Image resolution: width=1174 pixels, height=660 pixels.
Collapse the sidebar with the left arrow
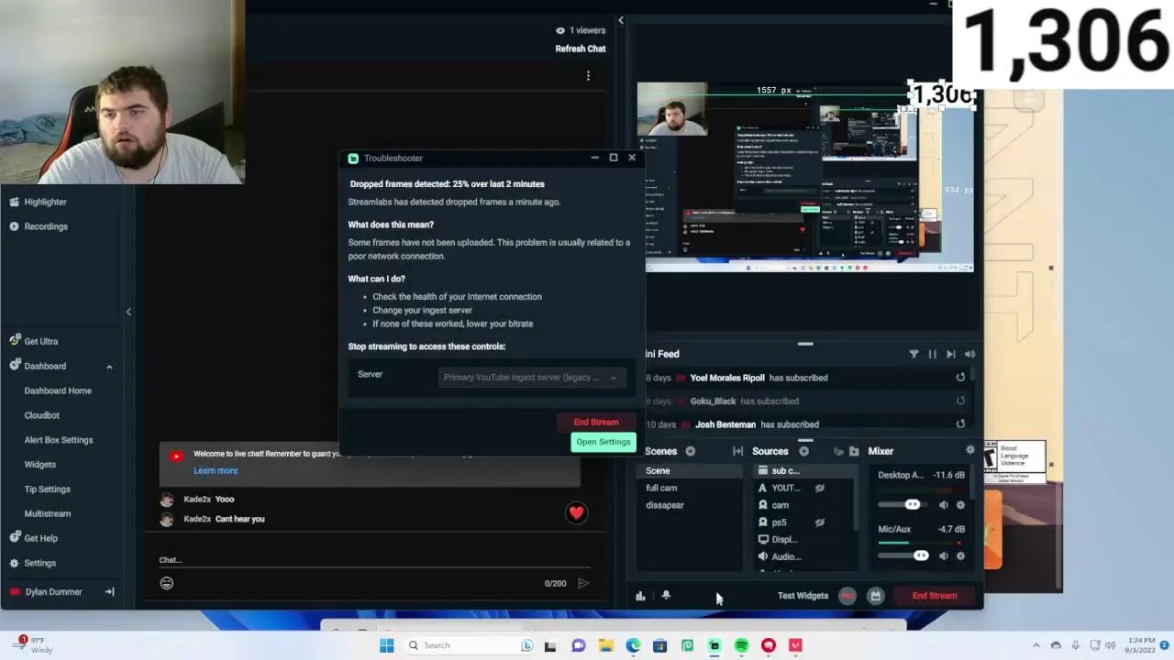coord(128,312)
